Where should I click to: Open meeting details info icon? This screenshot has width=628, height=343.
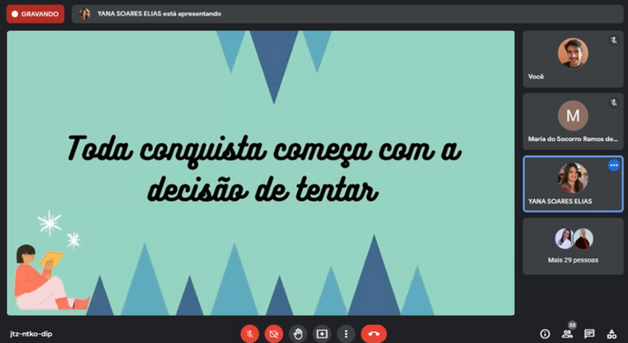(x=545, y=334)
